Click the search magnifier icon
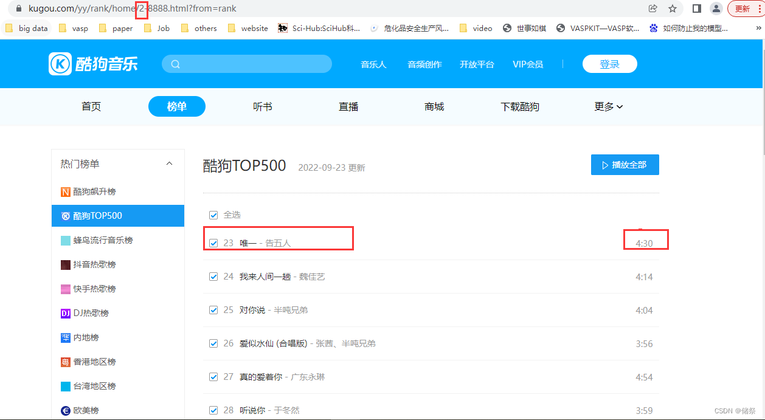Viewport: 765px width, 420px height. tap(176, 63)
